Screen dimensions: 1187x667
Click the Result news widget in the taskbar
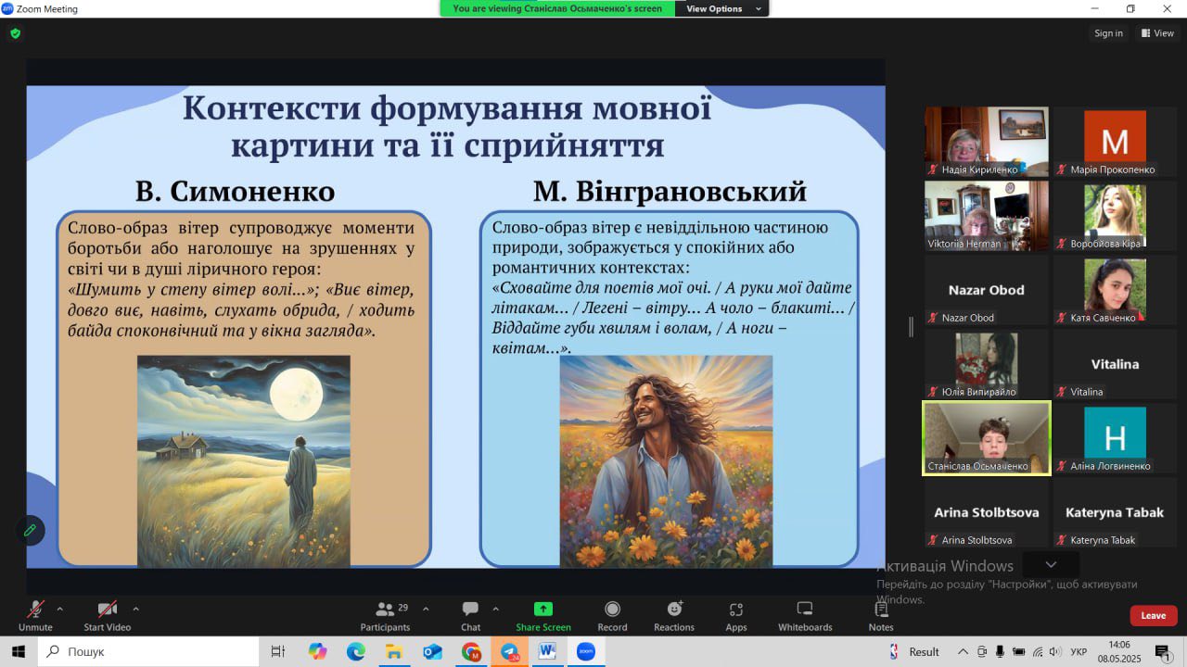(913, 651)
